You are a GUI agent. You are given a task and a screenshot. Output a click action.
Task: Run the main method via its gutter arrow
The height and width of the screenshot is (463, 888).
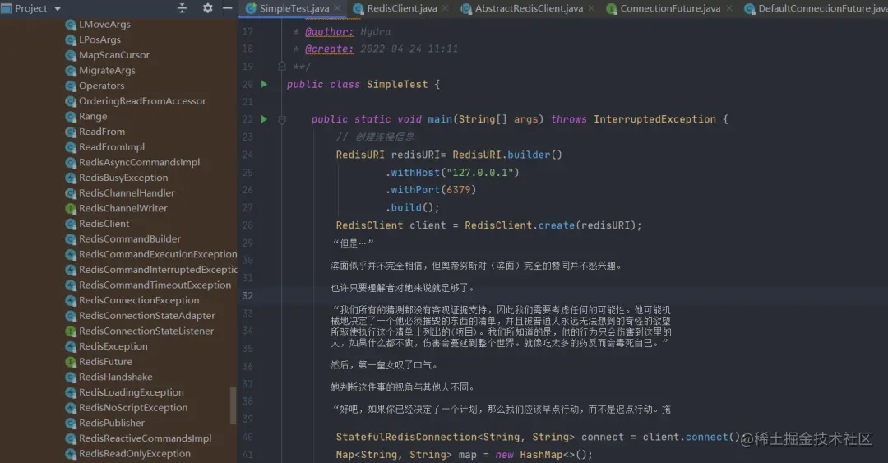tap(264, 119)
